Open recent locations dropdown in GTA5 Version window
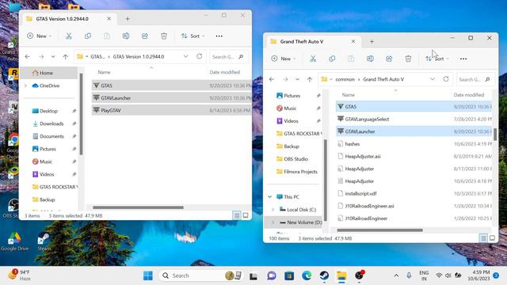The height and width of the screenshot is (285, 507). 53,56
